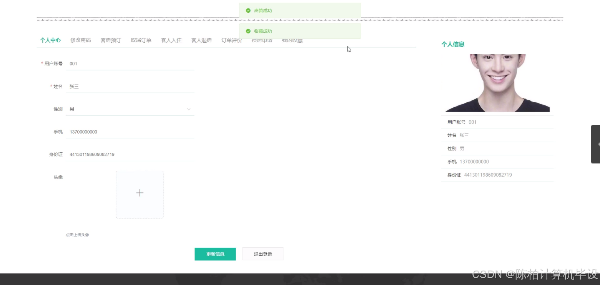600x285 pixels.
Task: Click the 点击上传头像 hint text
Action: click(x=77, y=235)
